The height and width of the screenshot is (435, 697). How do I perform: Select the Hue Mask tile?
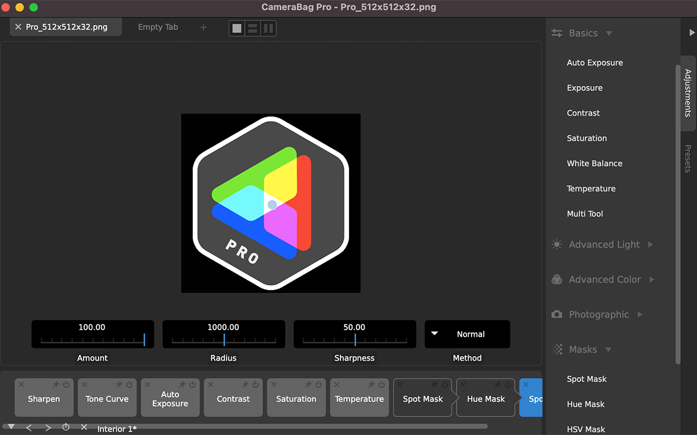point(486,398)
